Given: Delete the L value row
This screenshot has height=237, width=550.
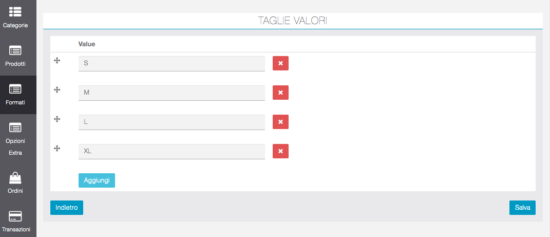Looking at the screenshot, I should pos(280,122).
